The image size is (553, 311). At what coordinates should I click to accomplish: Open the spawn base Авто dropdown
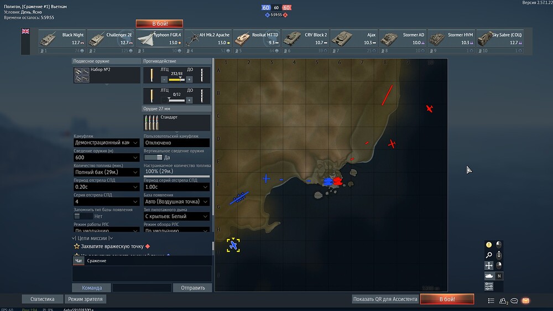coord(176,201)
